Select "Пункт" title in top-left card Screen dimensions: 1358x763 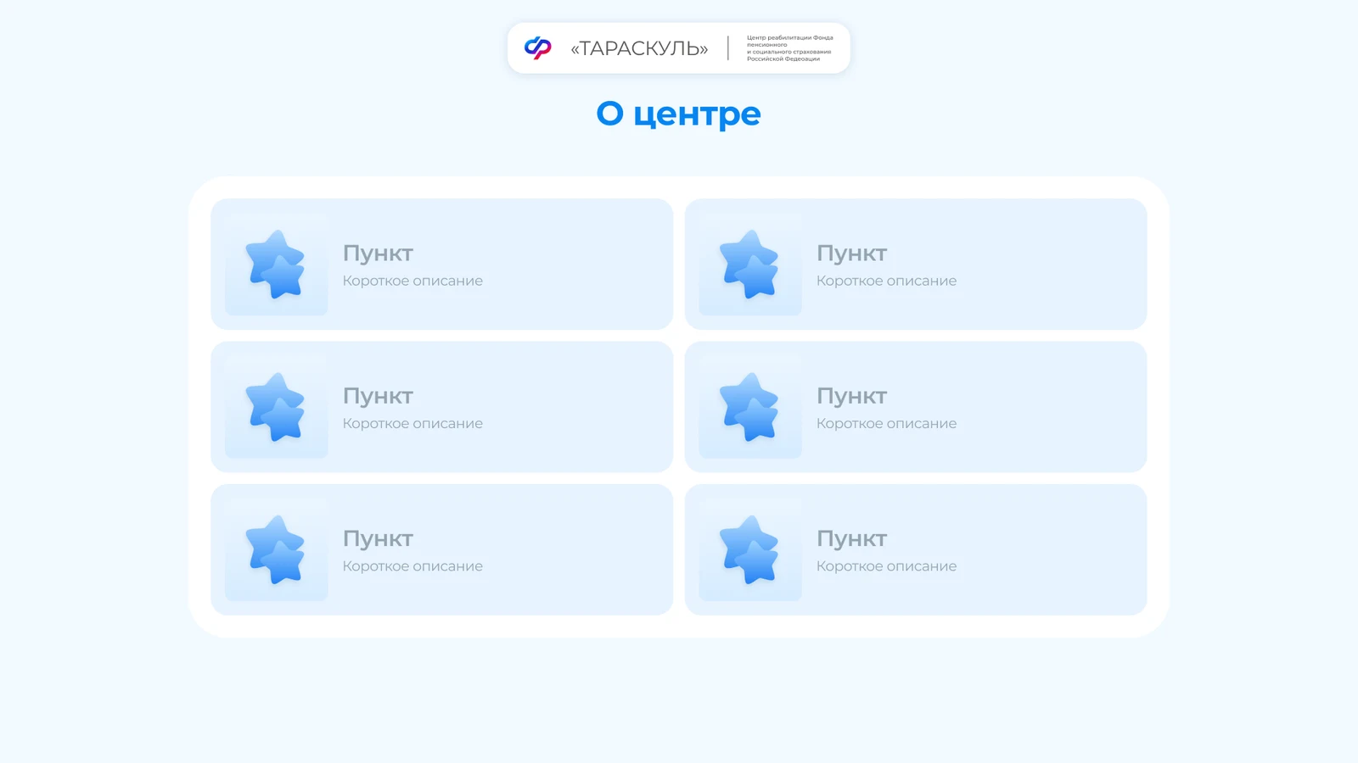pyautogui.click(x=378, y=253)
